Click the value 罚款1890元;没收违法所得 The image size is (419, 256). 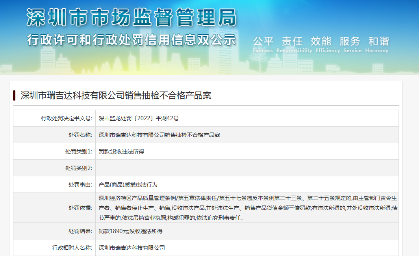point(130,231)
